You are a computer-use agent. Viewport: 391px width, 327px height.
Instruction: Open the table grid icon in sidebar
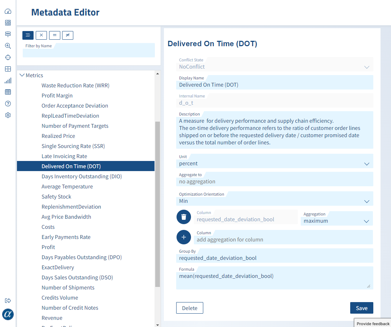(x=8, y=92)
